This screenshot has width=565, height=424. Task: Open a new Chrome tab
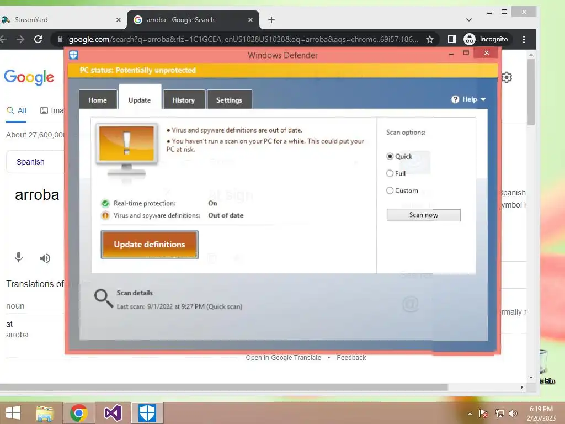tap(271, 20)
